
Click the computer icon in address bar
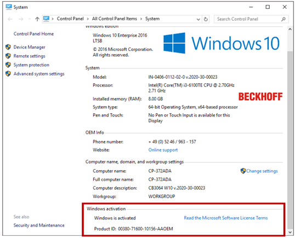(46, 19)
